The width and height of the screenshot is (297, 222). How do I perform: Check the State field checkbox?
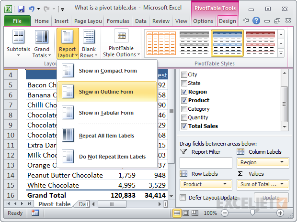click(184, 83)
